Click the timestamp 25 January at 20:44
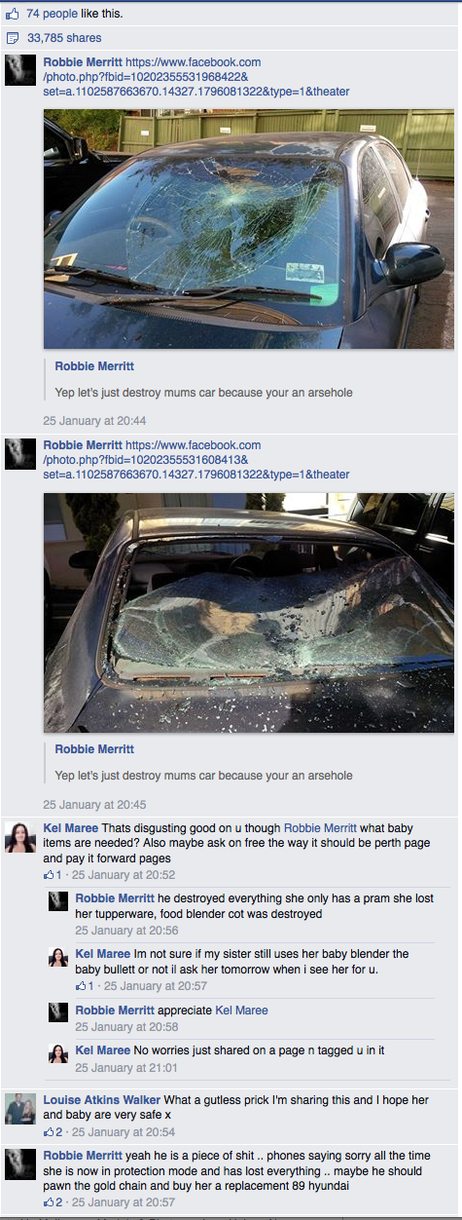This screenshot has width=462, height=1220. [x=94, y=421]
